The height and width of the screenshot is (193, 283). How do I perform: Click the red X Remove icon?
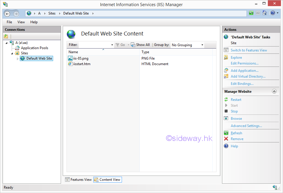tap(226, 139)
